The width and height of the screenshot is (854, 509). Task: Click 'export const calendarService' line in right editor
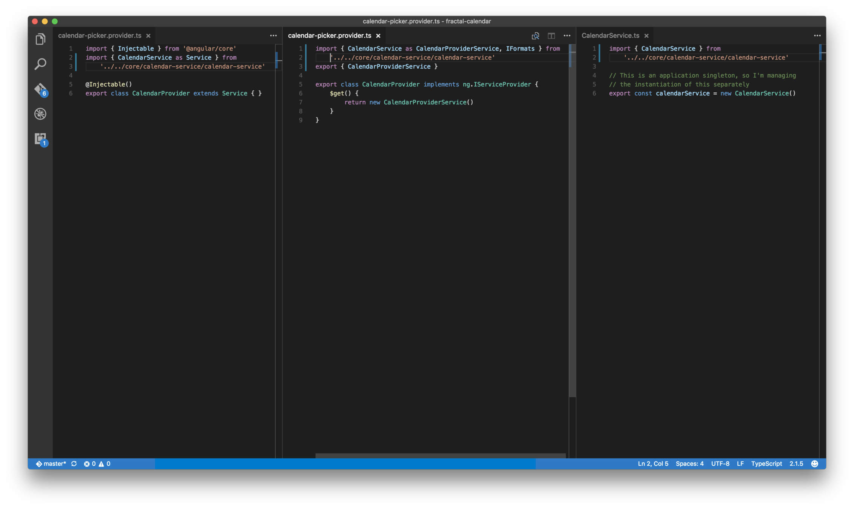click(702, 93)
